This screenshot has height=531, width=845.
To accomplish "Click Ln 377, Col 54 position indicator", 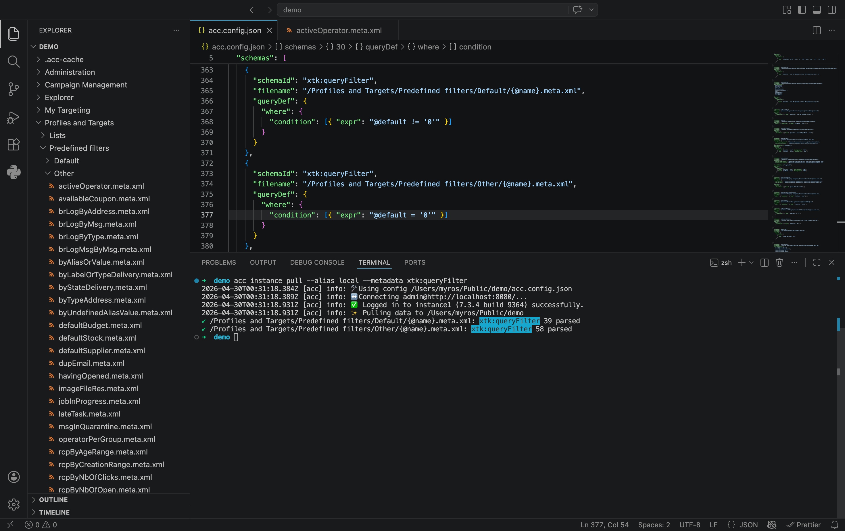I will point(604,525).
